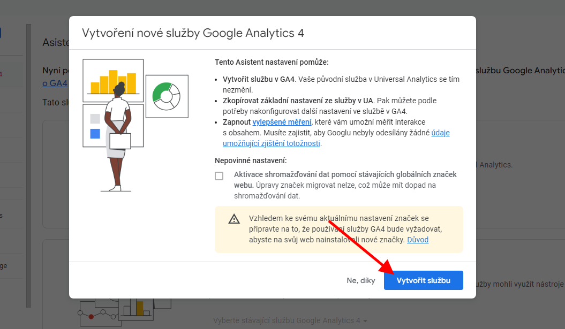Click the warning triangle icon
Viewport: 565px width, 329px height.
(234, 219)
